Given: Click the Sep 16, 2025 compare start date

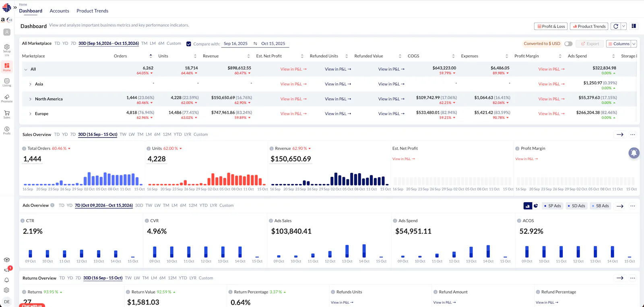Looking at the screenshot, I should (x=235, y=44).
